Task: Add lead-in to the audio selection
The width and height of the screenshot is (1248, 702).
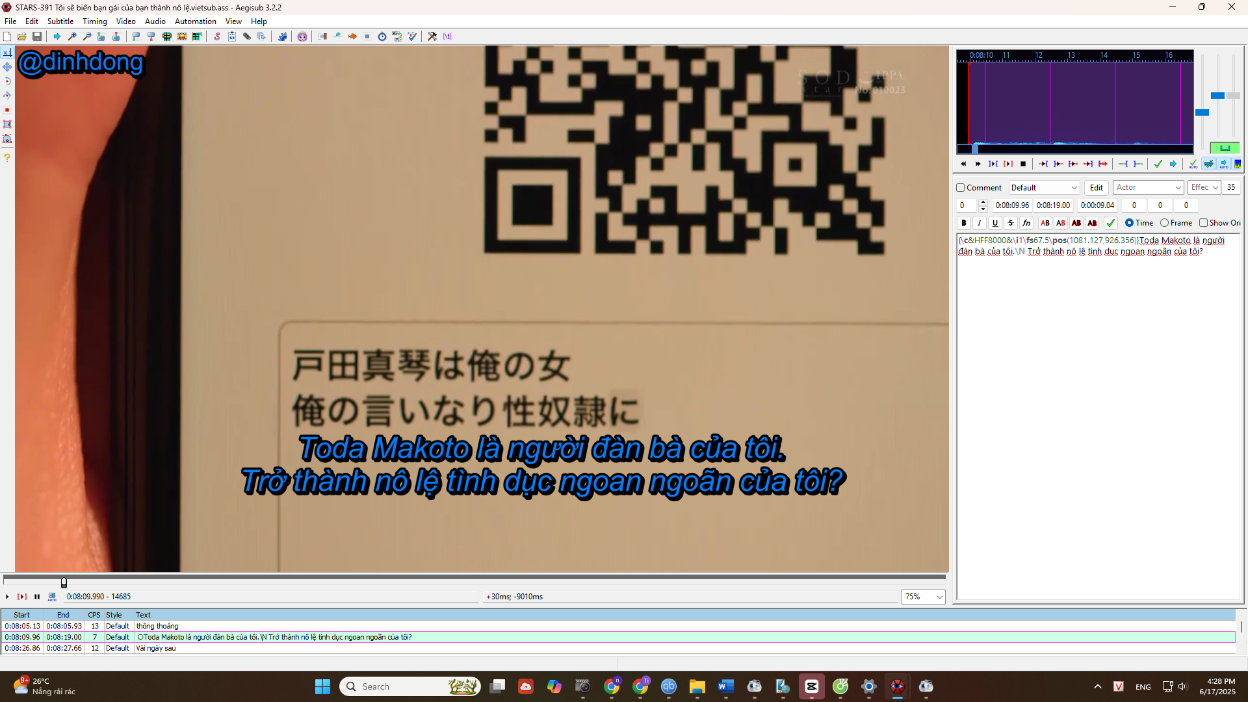Action: (1123, 164)
